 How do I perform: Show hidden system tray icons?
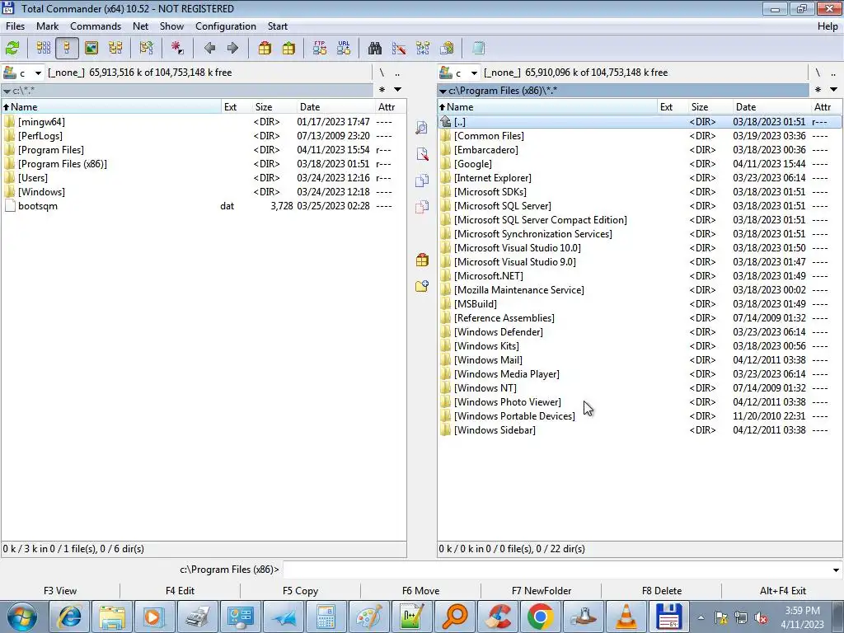click(701, 617)
